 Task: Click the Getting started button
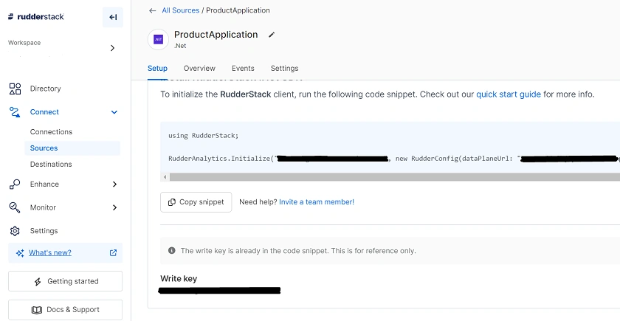pos(65,281)
